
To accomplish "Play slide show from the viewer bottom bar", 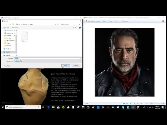I will click(142, 103).
